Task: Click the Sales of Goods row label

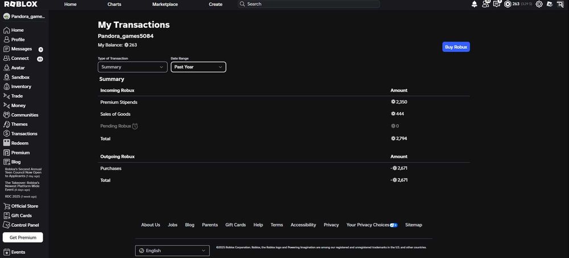Action: (x=116, y=114)
